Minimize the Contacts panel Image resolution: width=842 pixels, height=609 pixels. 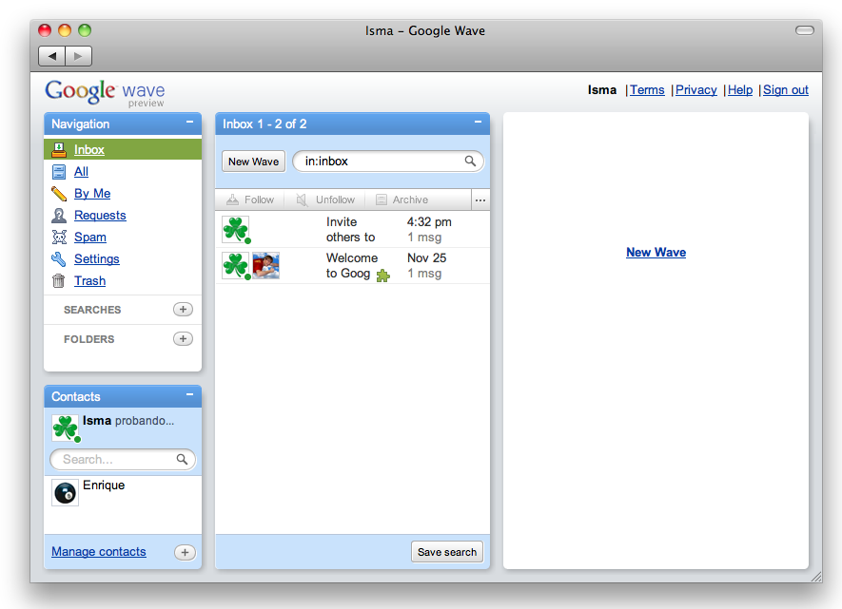tap(189, 395)
